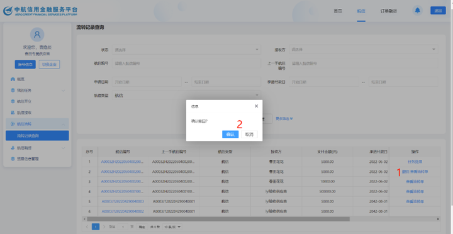Click the 任务处理 link in row 1

pos(415,162)
